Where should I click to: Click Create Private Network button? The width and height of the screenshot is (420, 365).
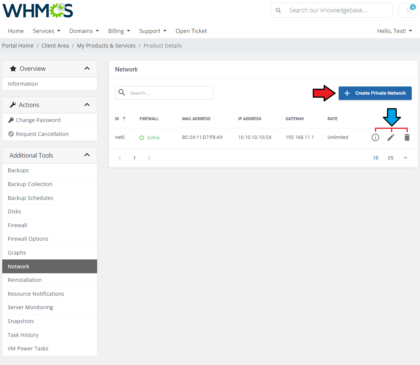[375, 93]
